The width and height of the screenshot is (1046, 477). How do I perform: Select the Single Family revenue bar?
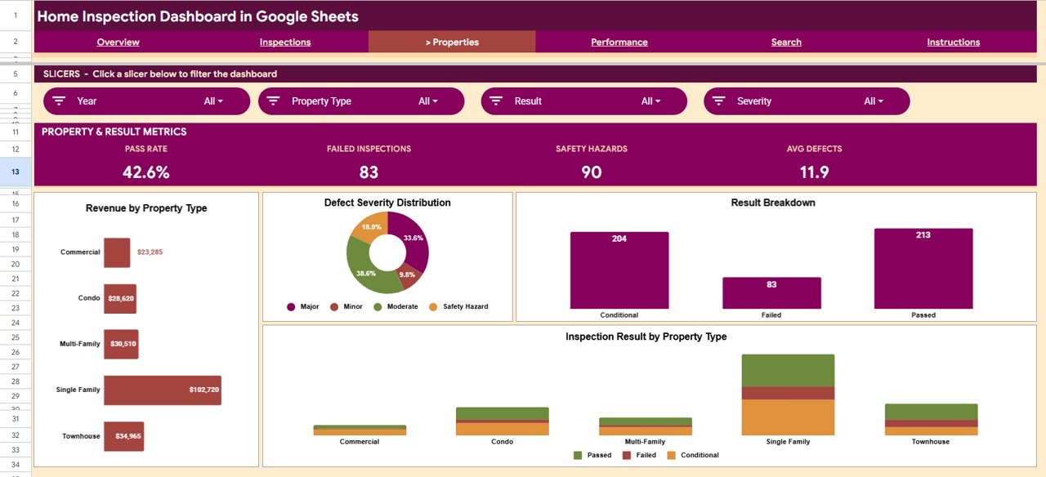point(163,390)
